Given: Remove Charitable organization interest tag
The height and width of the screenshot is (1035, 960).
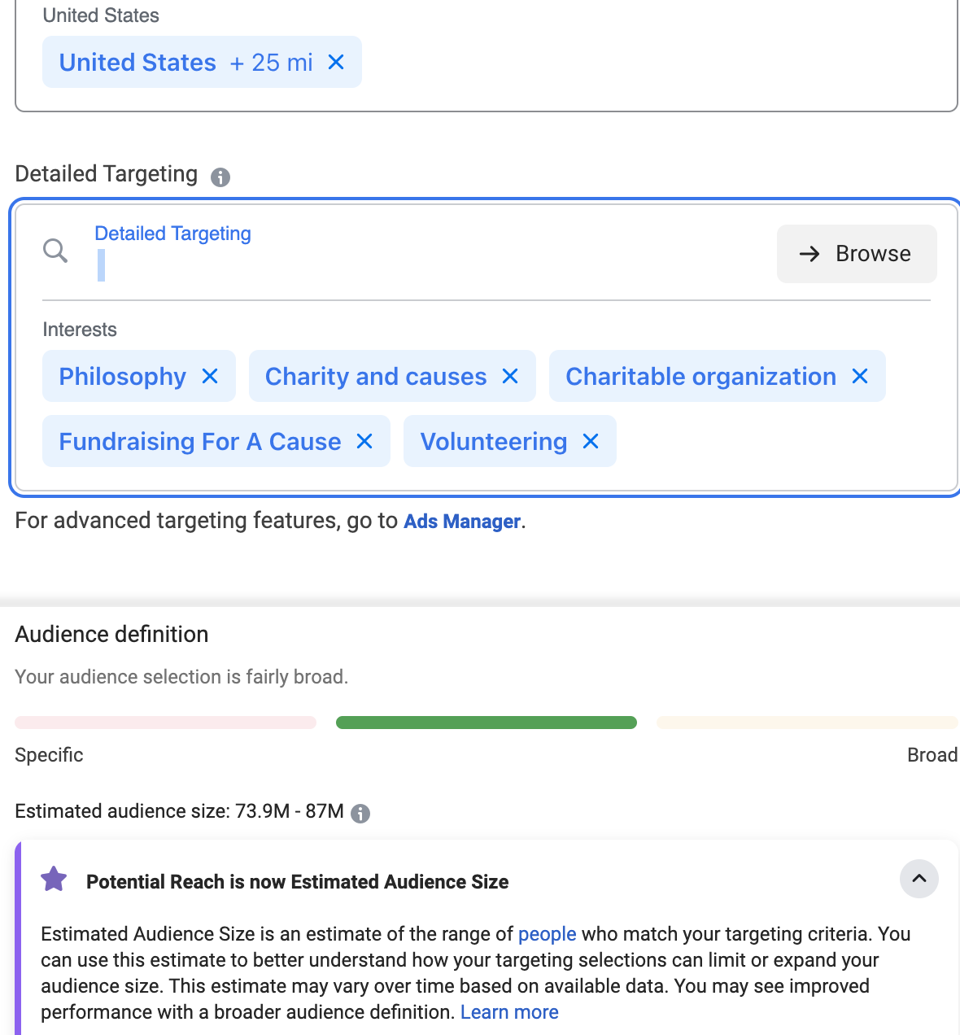Looking at the screenshot, I should 860,376.
